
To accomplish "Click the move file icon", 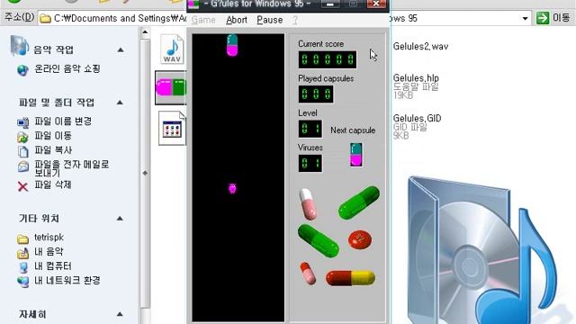I will 22,137.
